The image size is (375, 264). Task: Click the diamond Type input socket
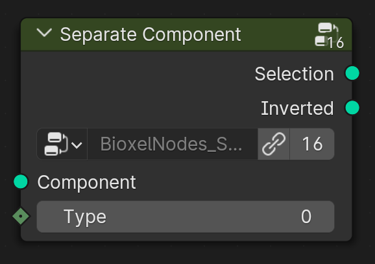point(21,216)
